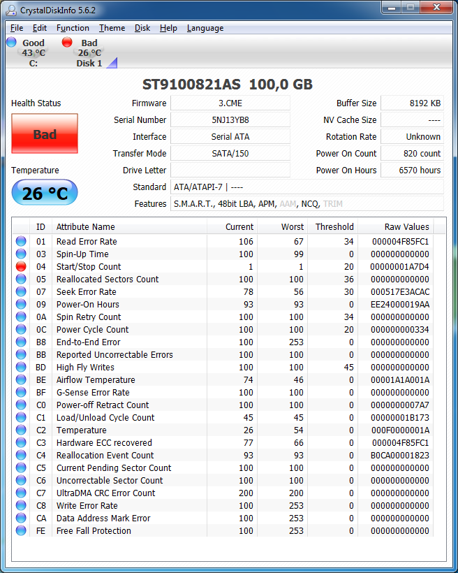
Task: Minimize the CrystalDiskInfo window
Action: tap(391, 7)
